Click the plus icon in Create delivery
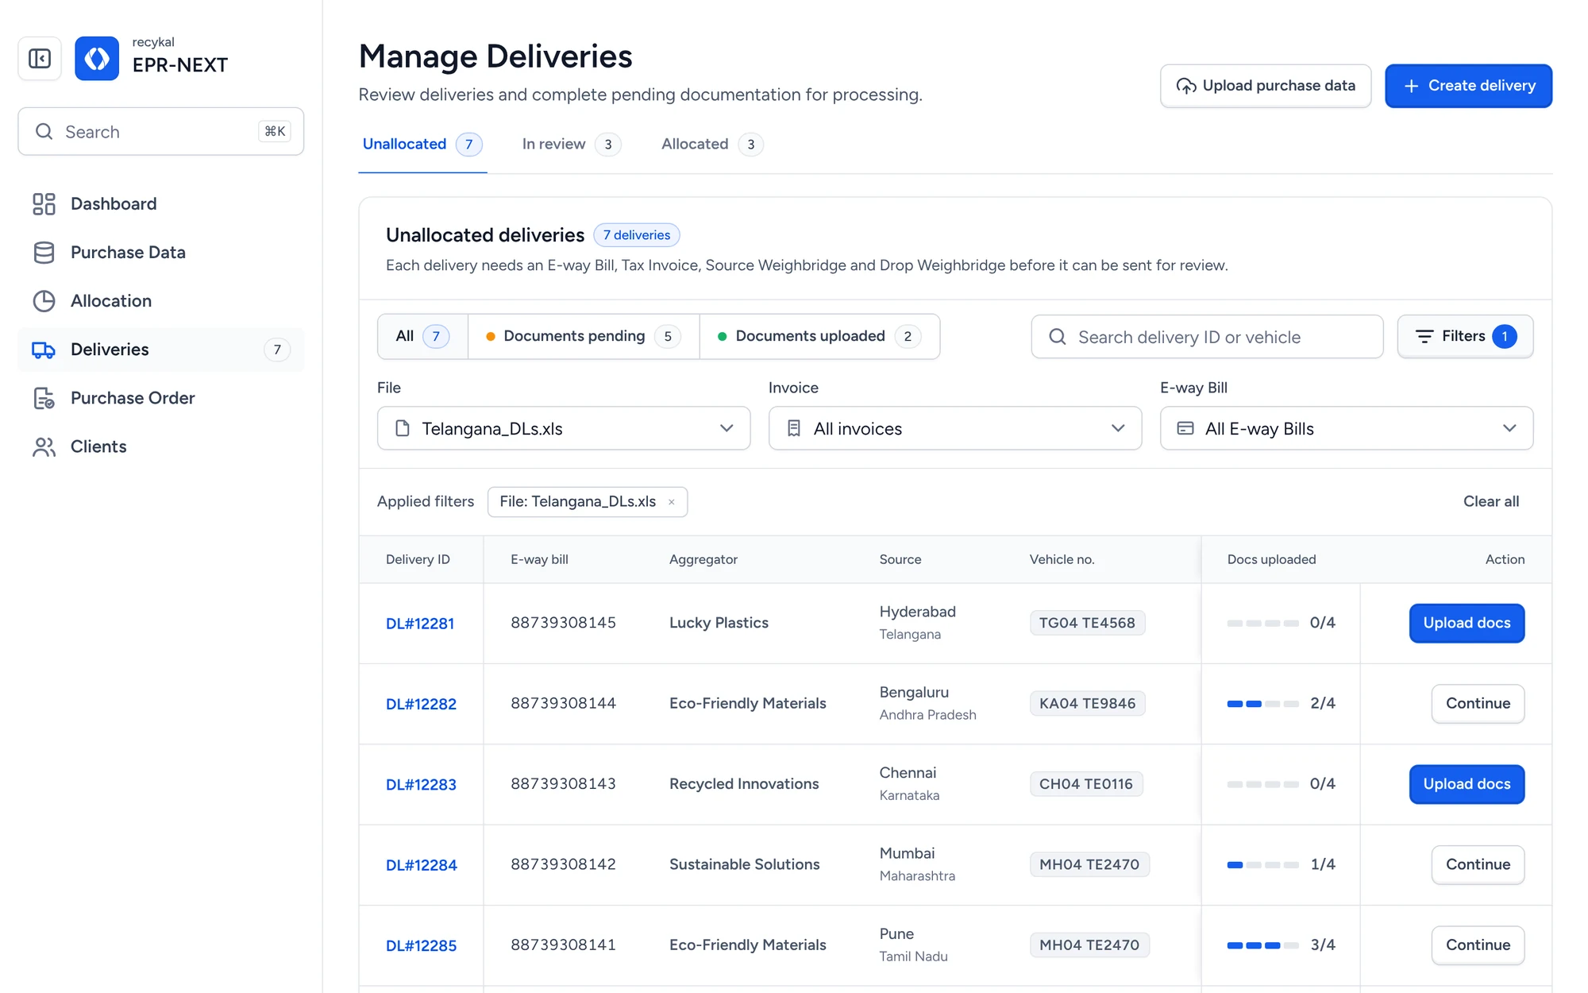The width and height of the screenshot is (1588, 993). pyautogui.click(x=1411, y=86)
